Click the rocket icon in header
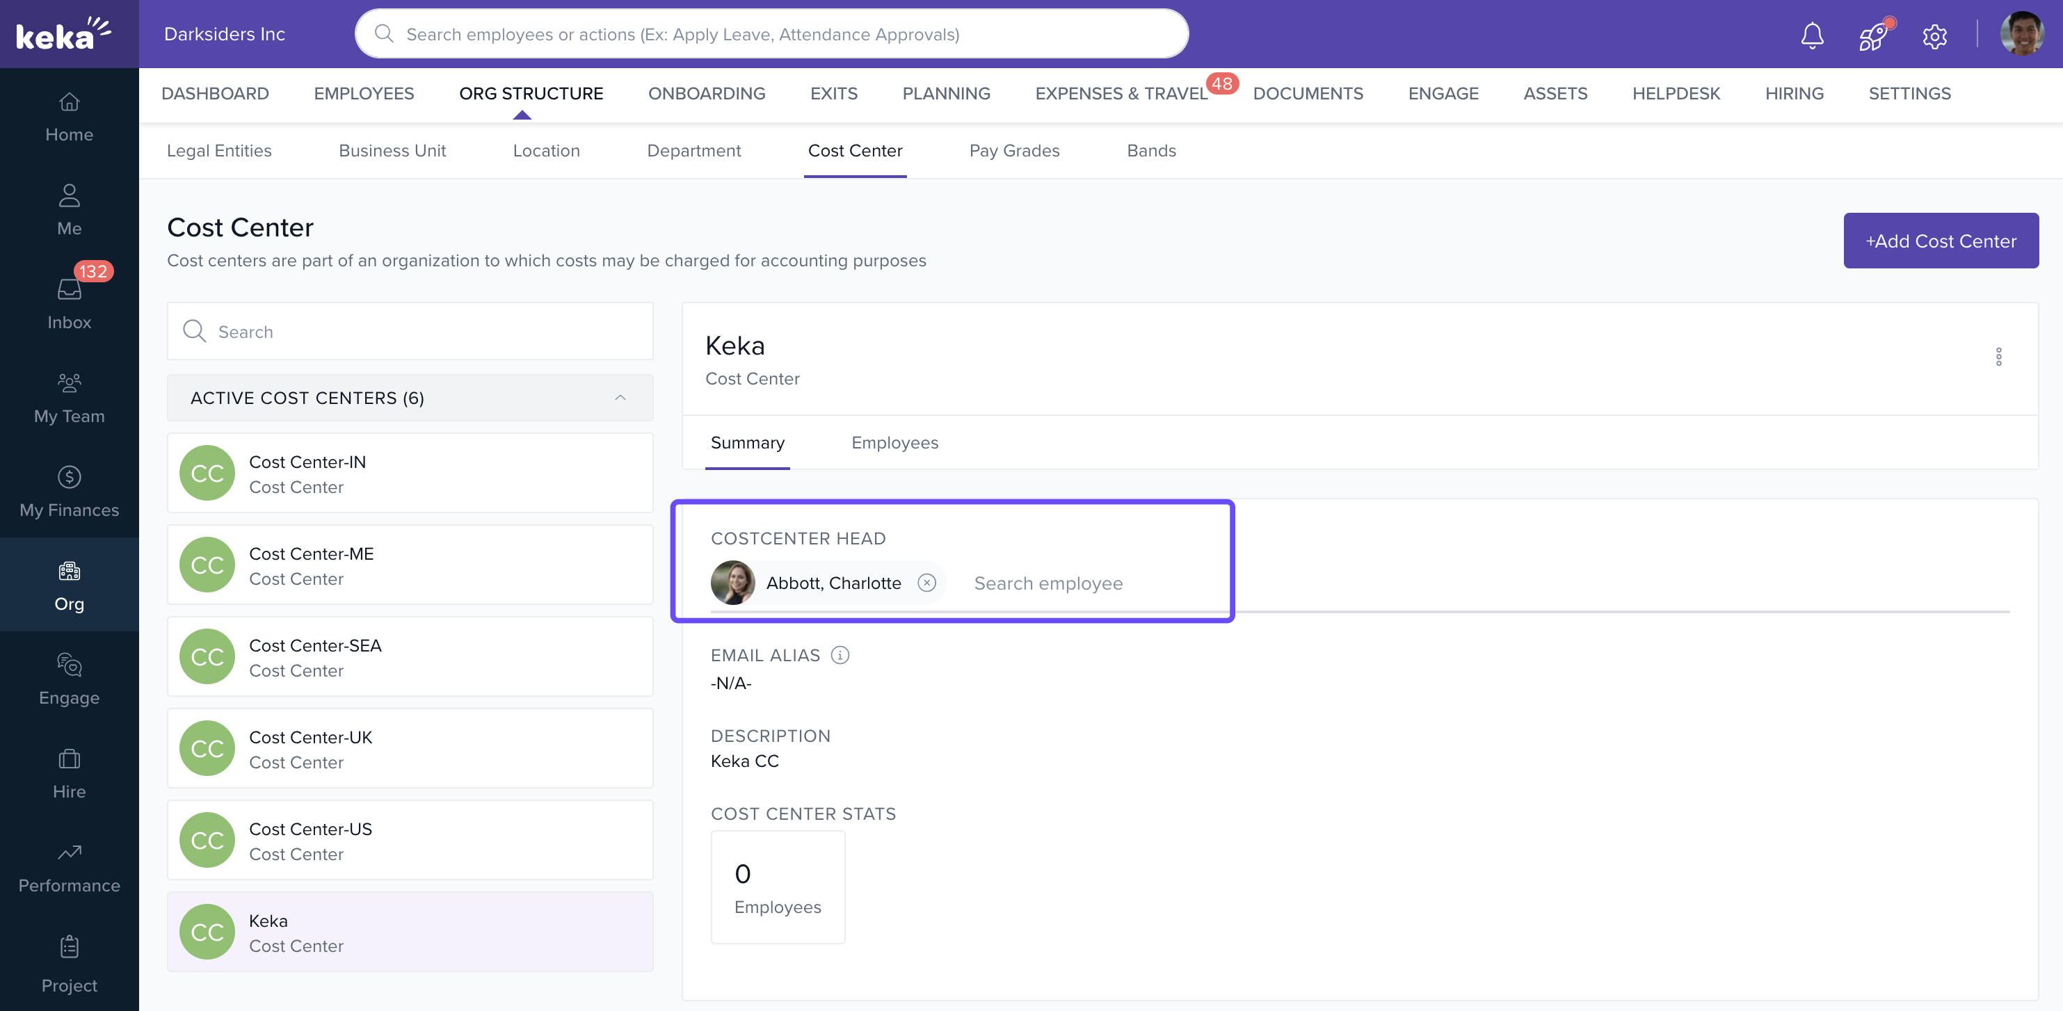 tap(1872, 35)
